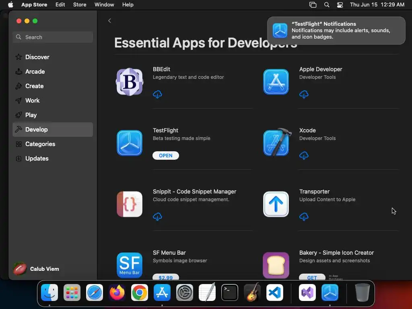Click the App Store icon in the Dock
Image resolution: width=412 pixels, height=309 pixels.
point(162,293)
